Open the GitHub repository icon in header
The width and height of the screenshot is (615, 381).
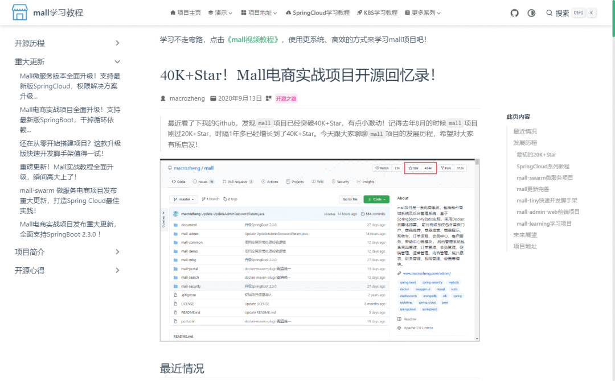(515, 13)
